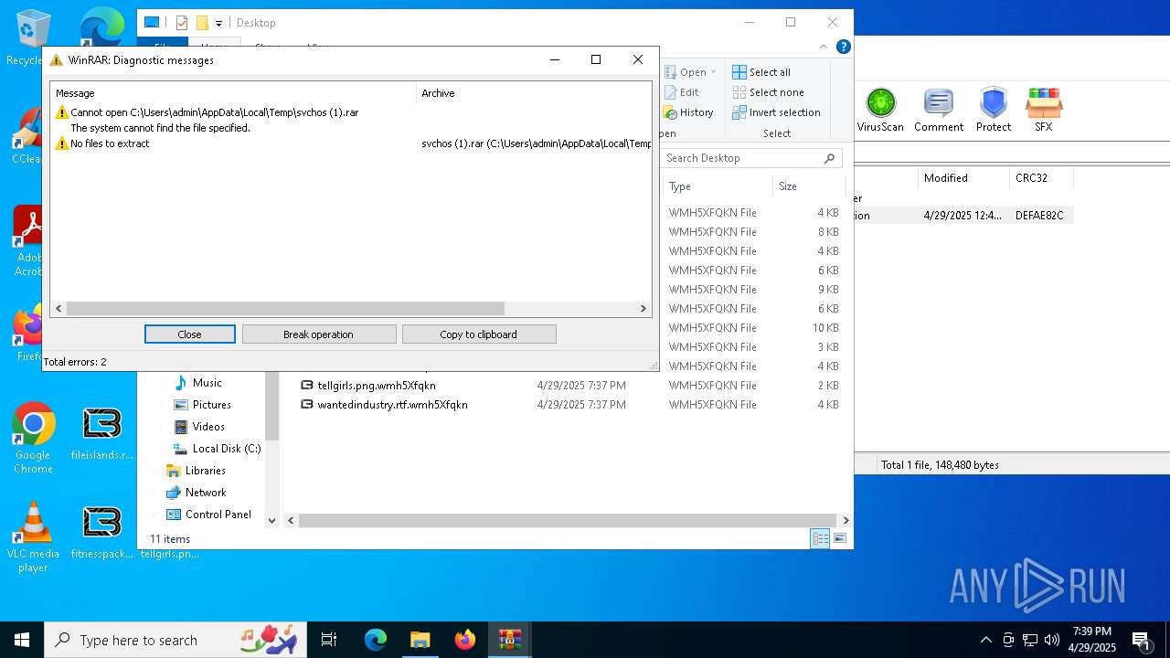Viewport: 1170px width, 658px height.
Task: Switch to details view icon in Explorer status bar
Action: [x=820, y=539]
